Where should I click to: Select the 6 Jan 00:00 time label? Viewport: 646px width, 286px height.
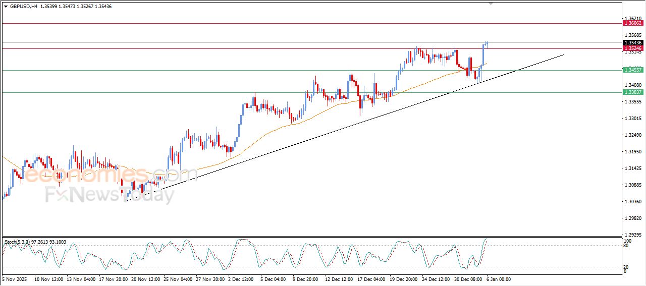click(499, 278)
